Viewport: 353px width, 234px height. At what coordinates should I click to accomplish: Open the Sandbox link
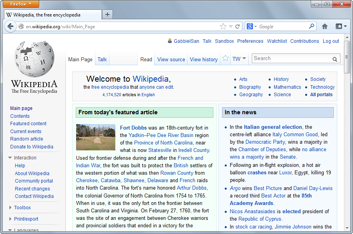224,41
